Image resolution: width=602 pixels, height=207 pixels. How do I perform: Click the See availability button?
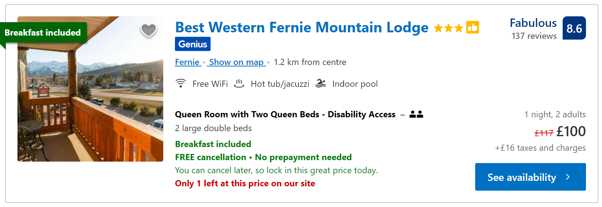531,177
